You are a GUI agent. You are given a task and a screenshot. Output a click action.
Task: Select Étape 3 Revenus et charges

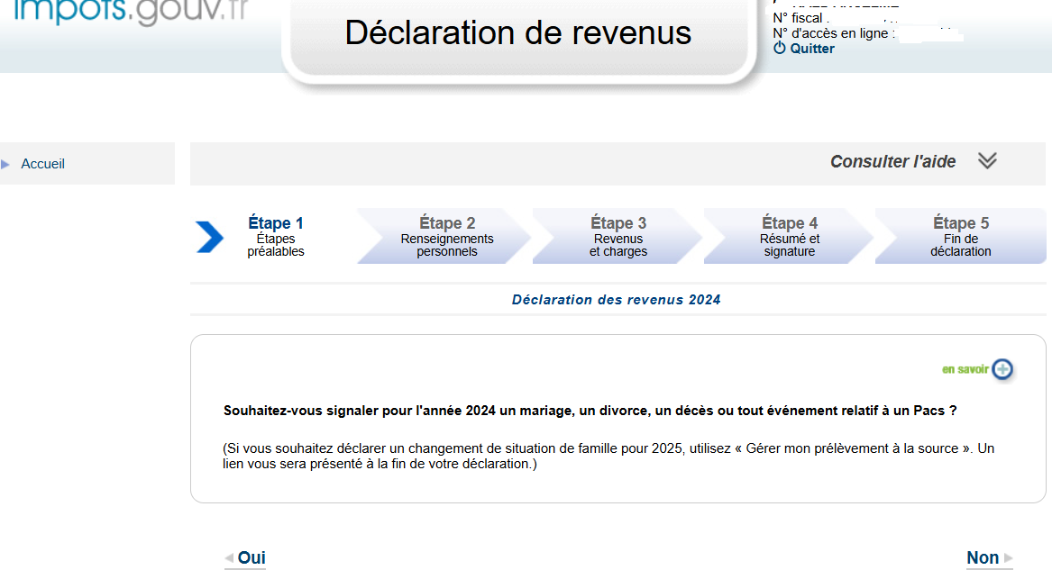tap(617, 237)
